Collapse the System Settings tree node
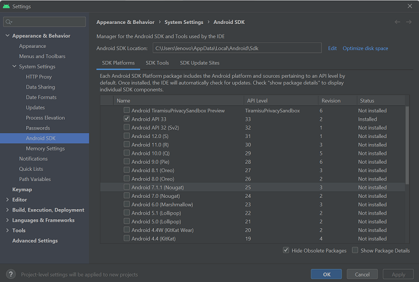419x282 pixels. pyautogui.click(x=14, y=66)
